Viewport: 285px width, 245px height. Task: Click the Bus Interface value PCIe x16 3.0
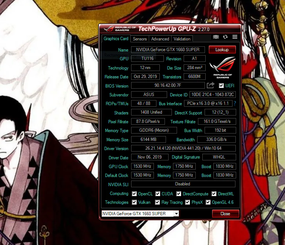[x=208, y=103]
